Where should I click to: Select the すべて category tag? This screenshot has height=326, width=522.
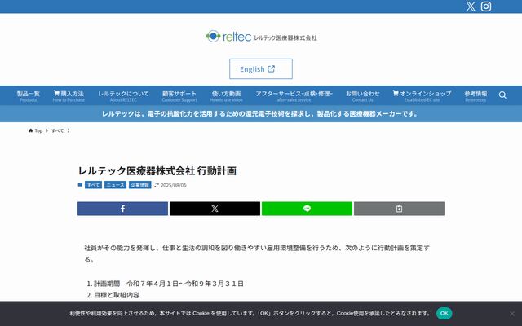pyautogui.click(x=93, y=185)
